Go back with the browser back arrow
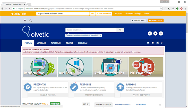This screenshot has height=108, width=188. (2, 9)
